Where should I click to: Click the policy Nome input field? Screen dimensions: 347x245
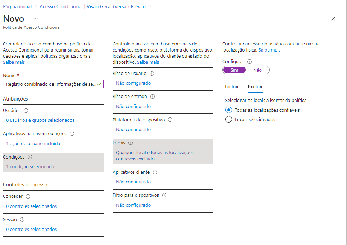pyautogui.click(x=50, y=84)
